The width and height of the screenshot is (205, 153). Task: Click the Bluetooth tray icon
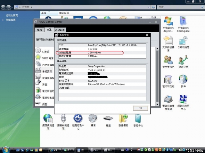167,150
